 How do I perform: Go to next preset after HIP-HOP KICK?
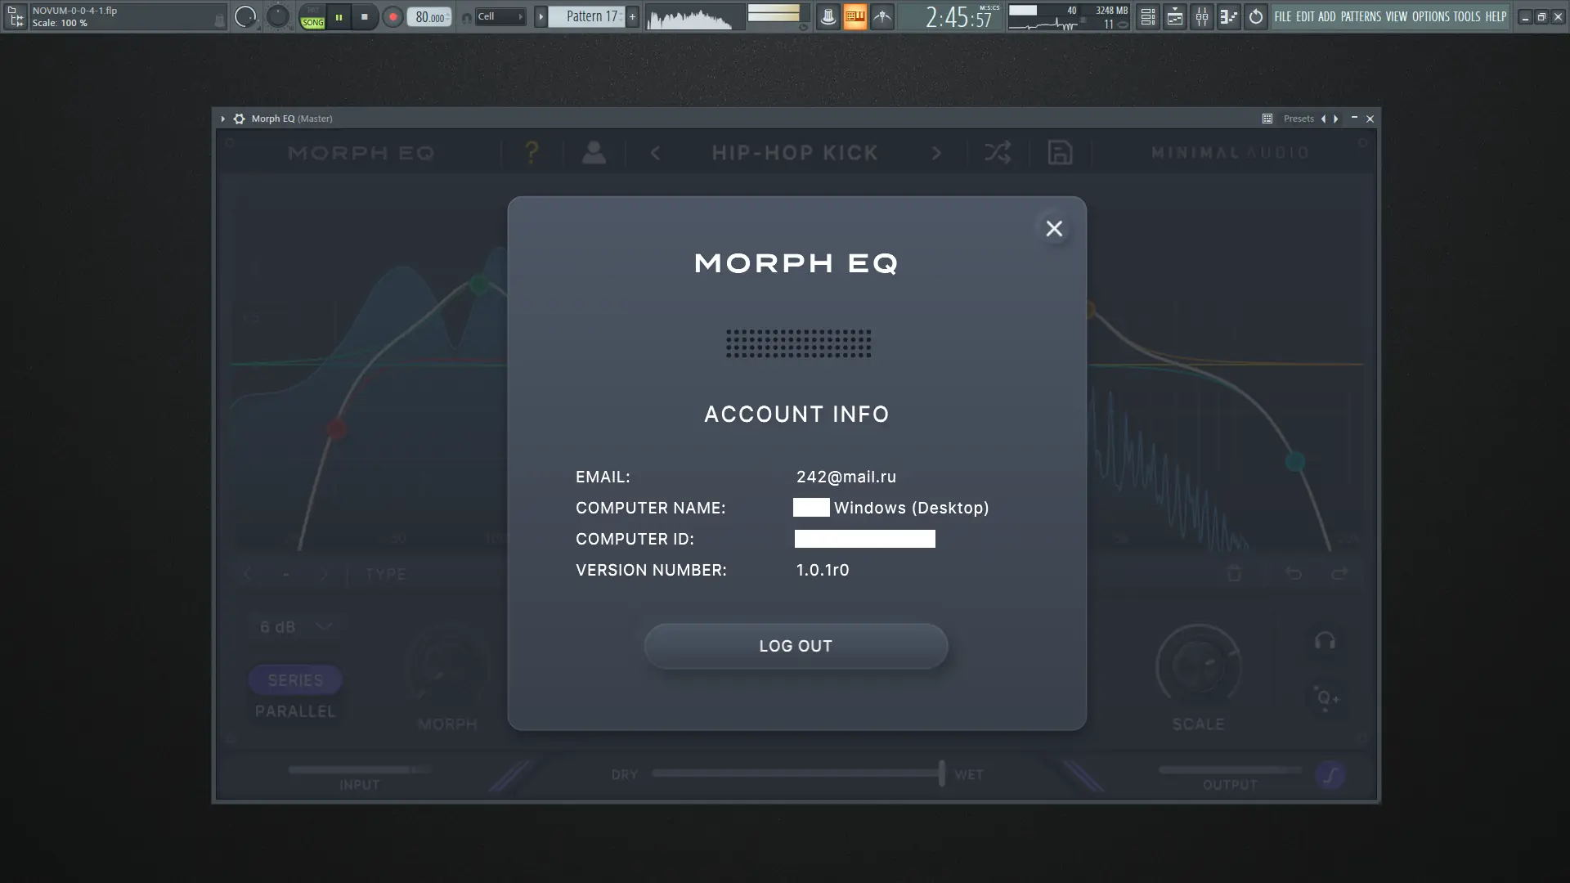[936, 153]
